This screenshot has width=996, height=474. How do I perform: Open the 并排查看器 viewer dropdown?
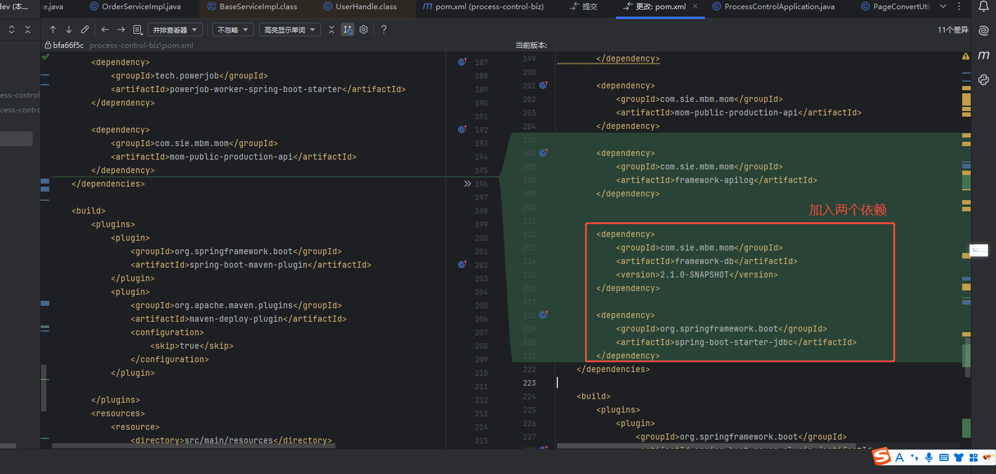coord(175,29)
